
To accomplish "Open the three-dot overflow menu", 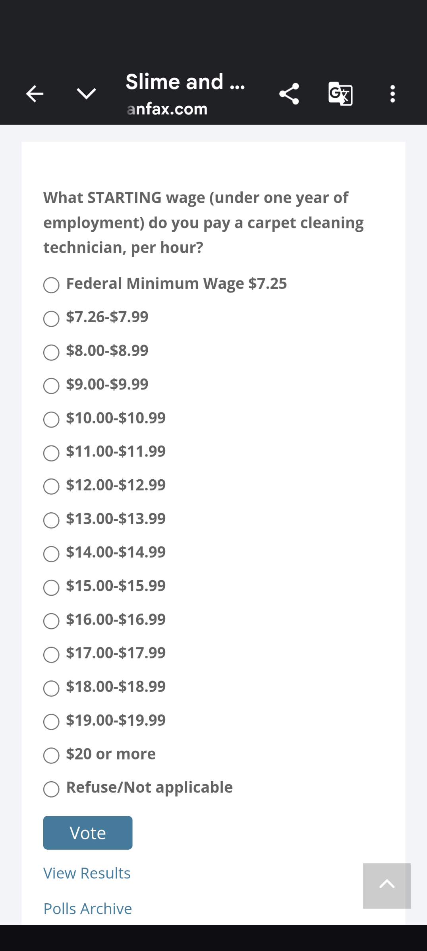I will pos(392,94).
